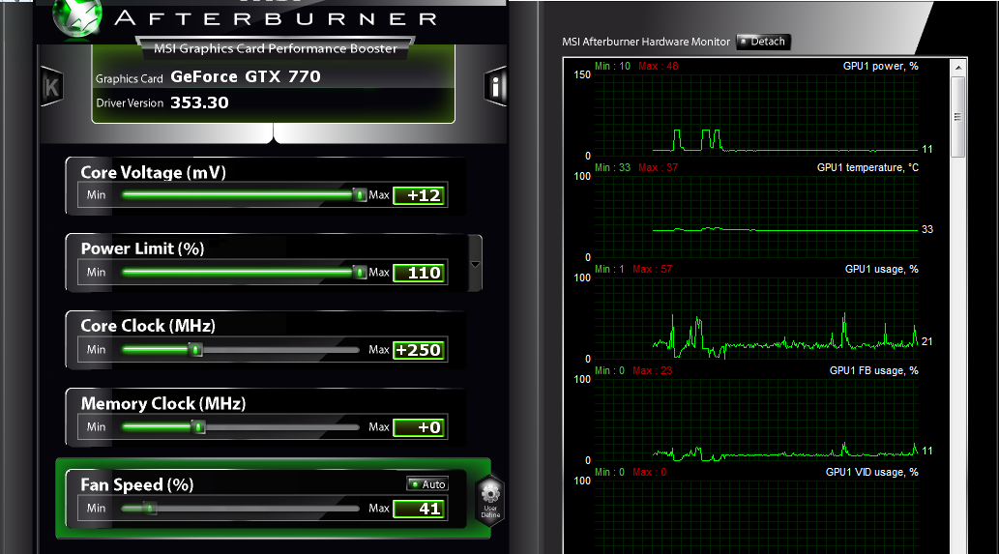Click the GPU1 temperature graph

point(756,217)
